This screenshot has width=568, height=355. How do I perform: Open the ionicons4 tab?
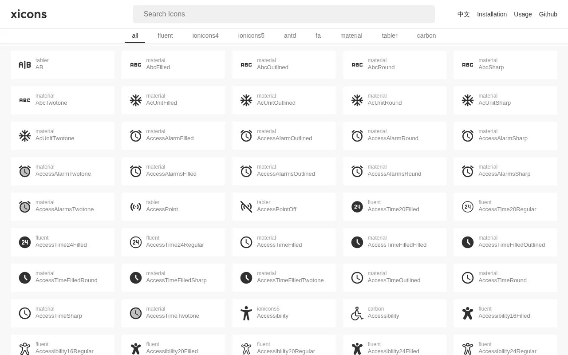tap(205, 35)
